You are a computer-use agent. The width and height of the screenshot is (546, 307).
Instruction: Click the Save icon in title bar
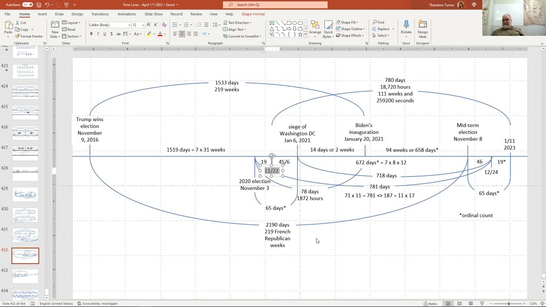coord(38,5)
